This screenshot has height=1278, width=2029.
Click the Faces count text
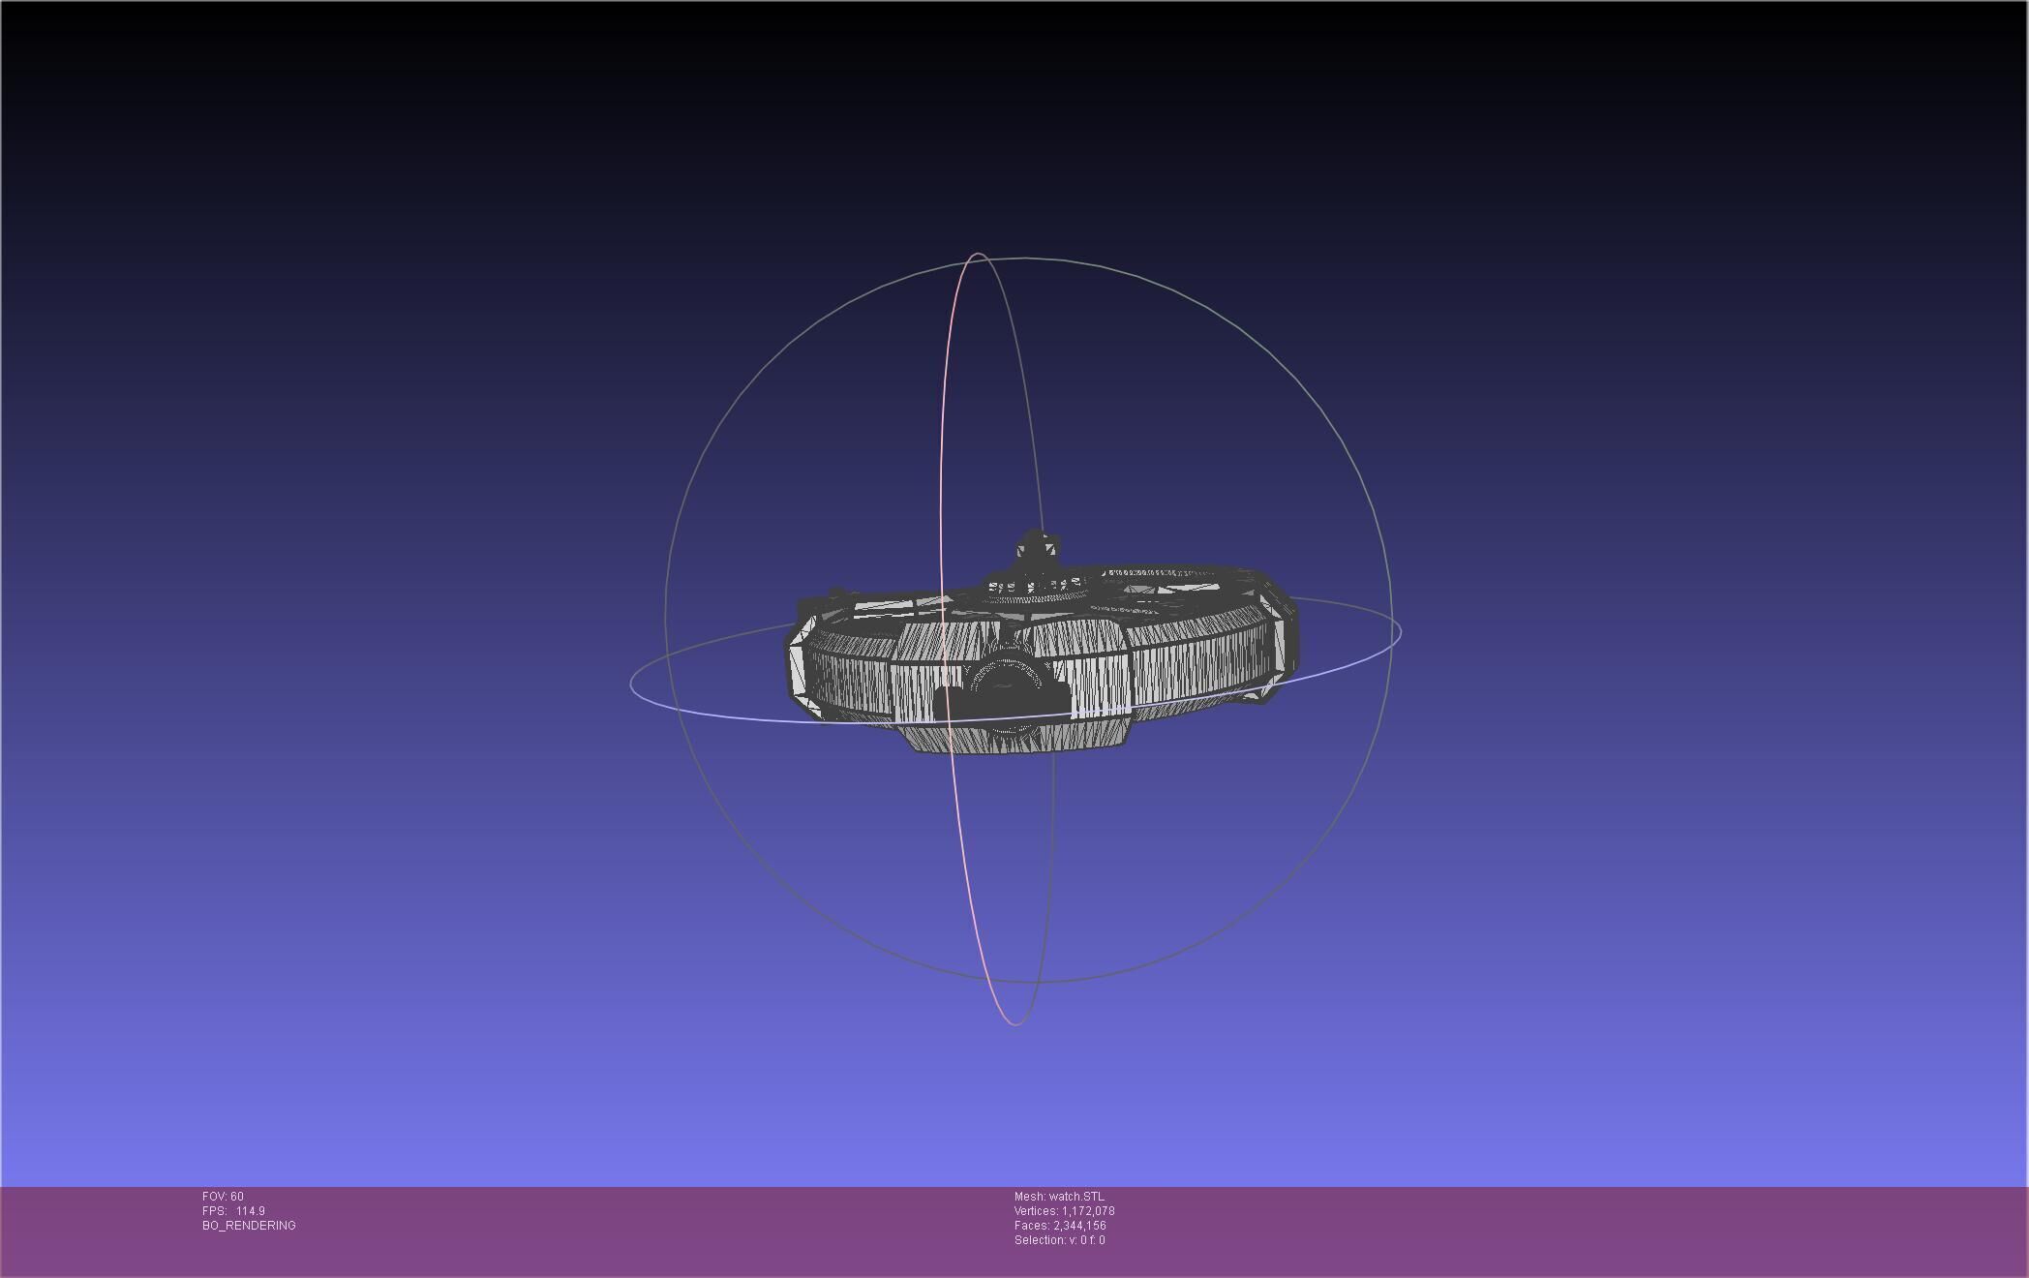[1060, 1226]
